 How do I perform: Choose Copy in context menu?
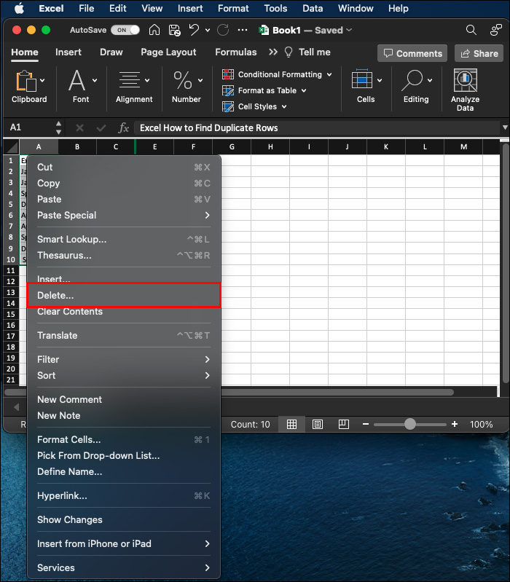124,184
